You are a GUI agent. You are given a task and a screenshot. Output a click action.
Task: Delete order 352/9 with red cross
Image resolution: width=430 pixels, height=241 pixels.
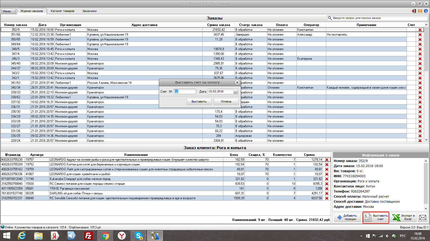pyautogui.click(x=420, y=30)
